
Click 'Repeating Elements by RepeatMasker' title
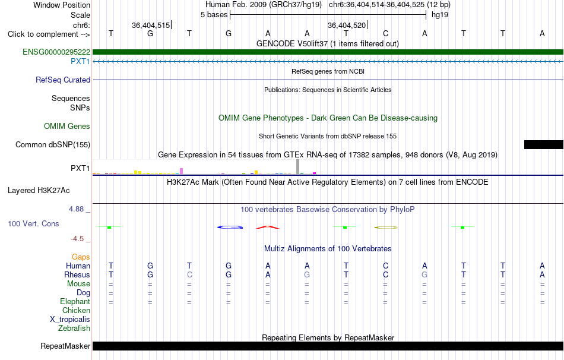pyautogui.click(x=328, y=337)
